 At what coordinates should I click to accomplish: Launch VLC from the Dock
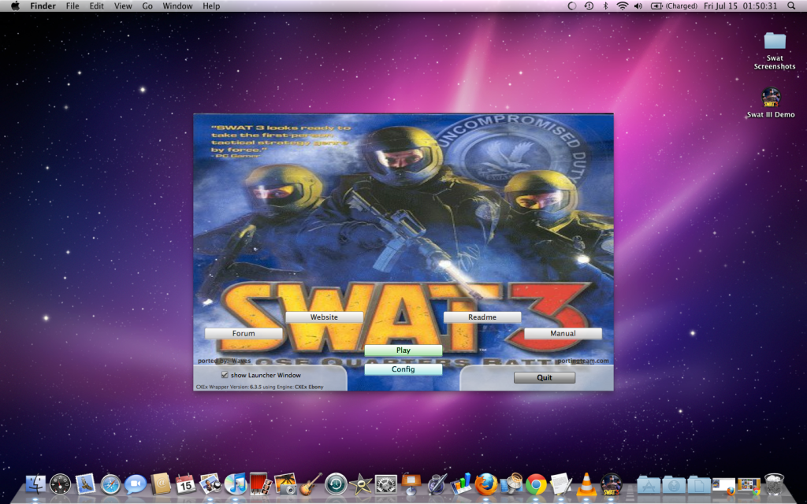click(x=586, y=484)
